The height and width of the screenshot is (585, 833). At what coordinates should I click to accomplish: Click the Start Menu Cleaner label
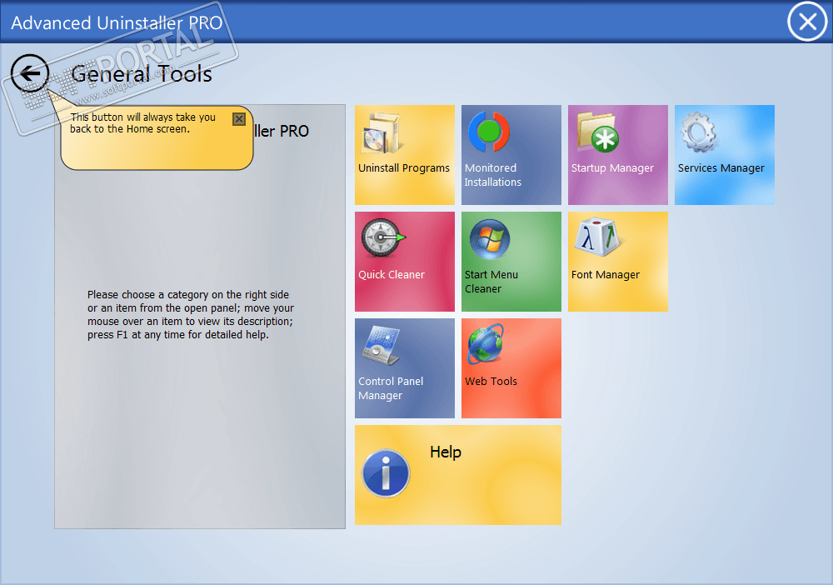tap(491, 282)
